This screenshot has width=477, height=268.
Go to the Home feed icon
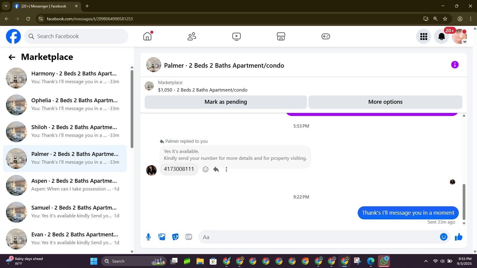(x=147, y=36)
